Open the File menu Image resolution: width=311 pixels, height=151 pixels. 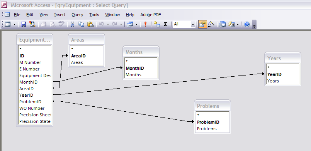tap(17, 15)
